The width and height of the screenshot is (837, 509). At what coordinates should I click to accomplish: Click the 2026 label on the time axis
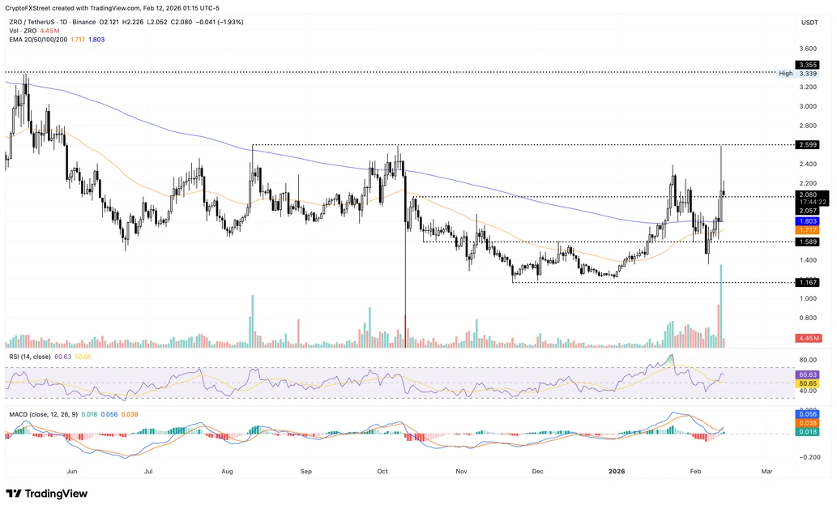tap(616, 471)
